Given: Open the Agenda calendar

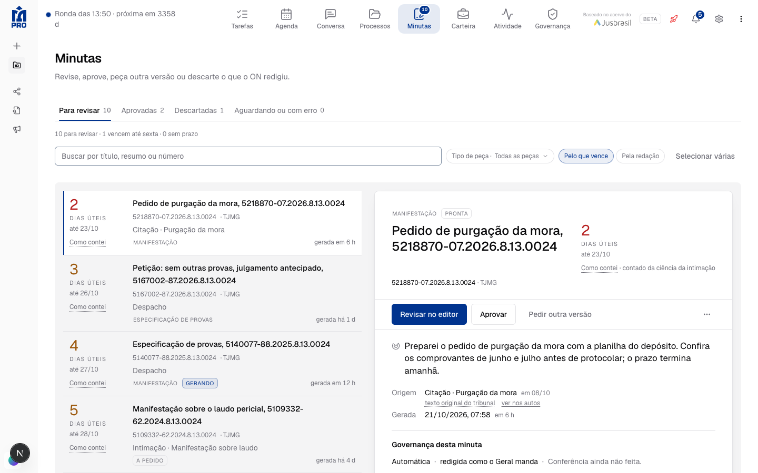Looking at the screenshot, I should (x=286, y=19).
